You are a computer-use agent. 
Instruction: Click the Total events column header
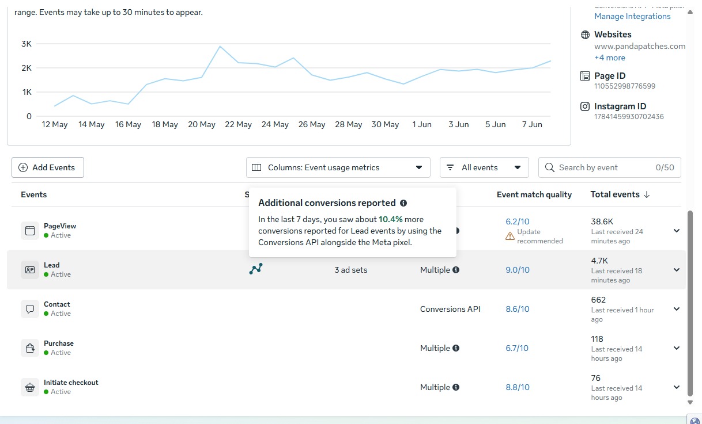tap(615, 194)
